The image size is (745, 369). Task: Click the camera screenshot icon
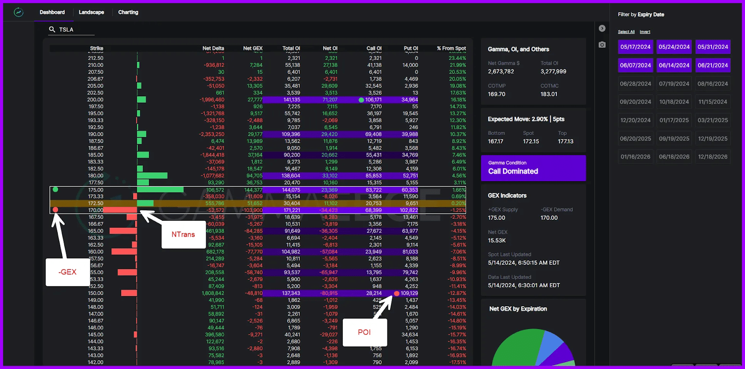[x=602, y=45]
